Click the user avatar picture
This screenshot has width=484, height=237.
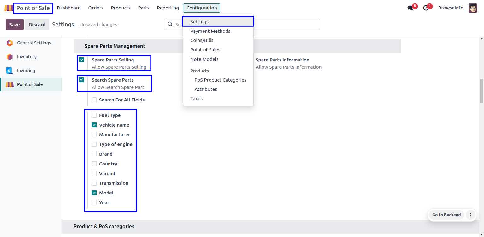coord(473,8)
